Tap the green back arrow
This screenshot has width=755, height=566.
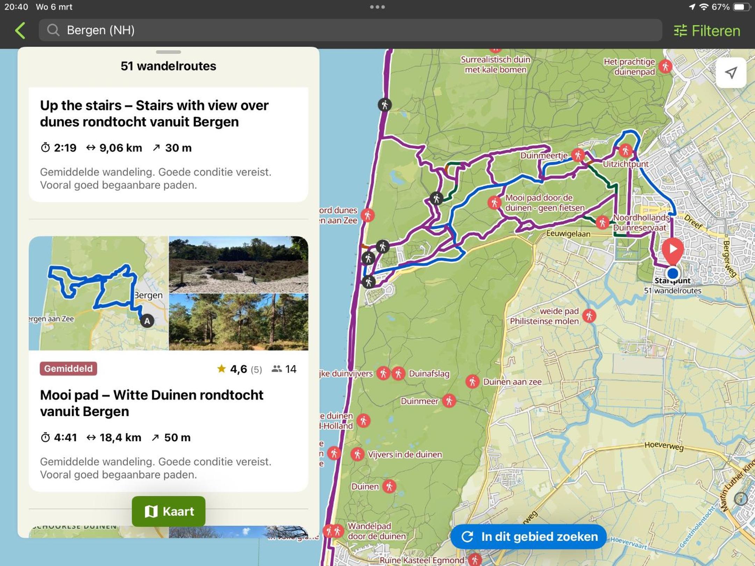pos(20,30)
